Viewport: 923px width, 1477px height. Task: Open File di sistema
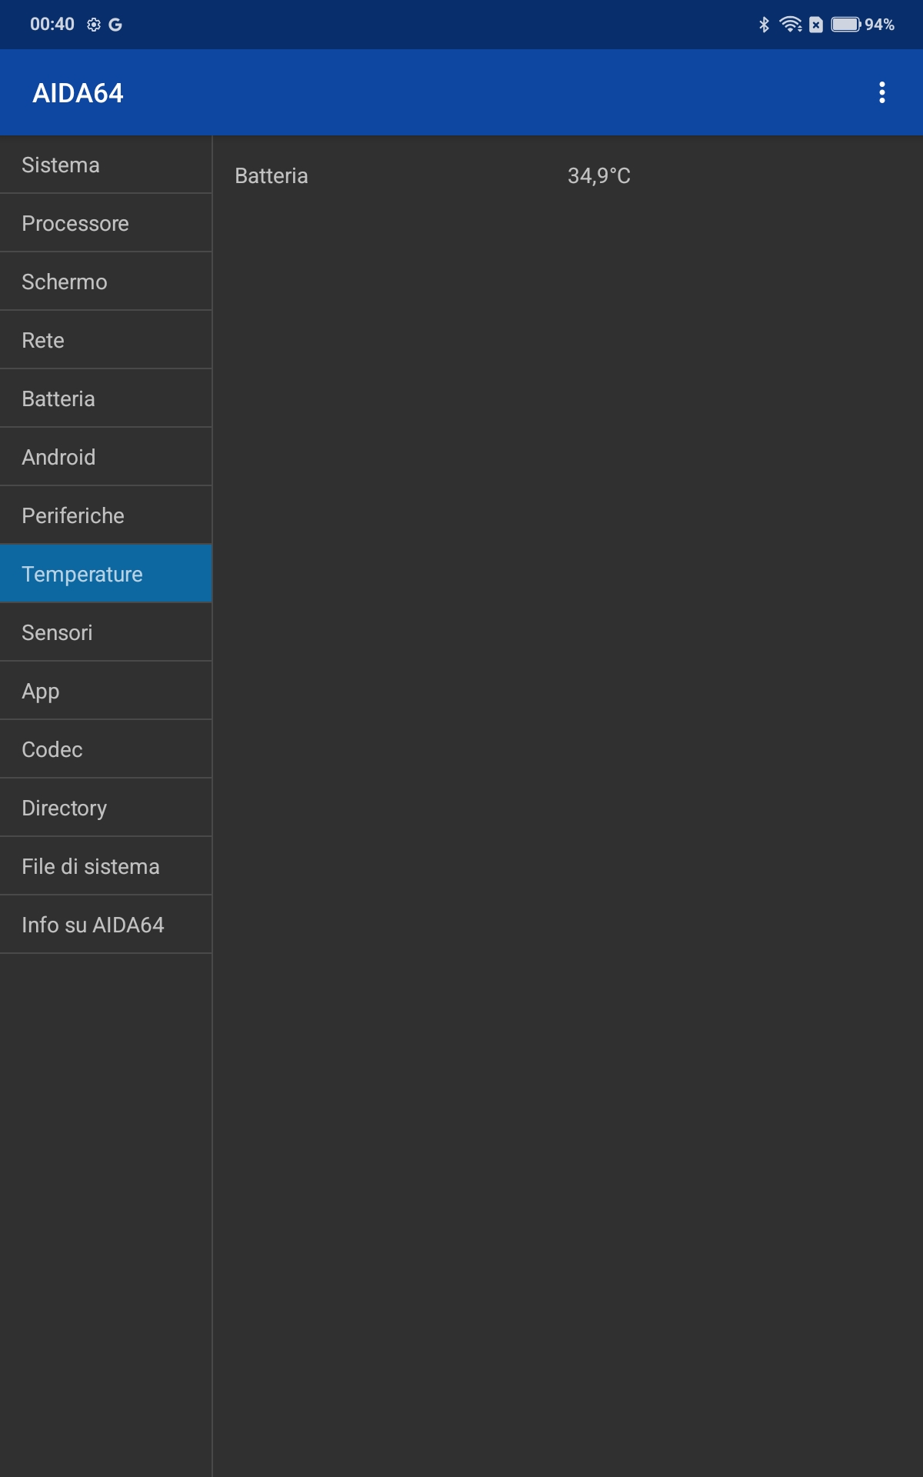pyautogui.click(x=106, y=866)
